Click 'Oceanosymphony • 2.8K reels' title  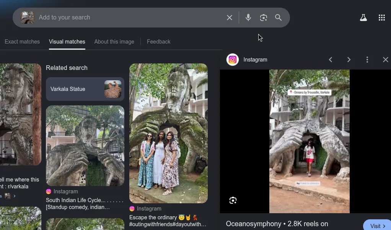[277, 224]
